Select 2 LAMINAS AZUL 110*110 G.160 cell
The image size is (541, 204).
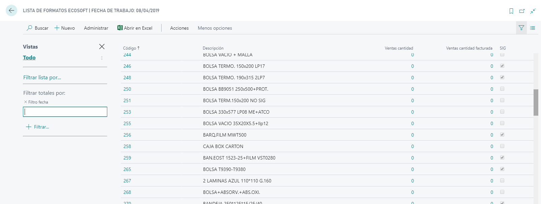tap(237, 181)
